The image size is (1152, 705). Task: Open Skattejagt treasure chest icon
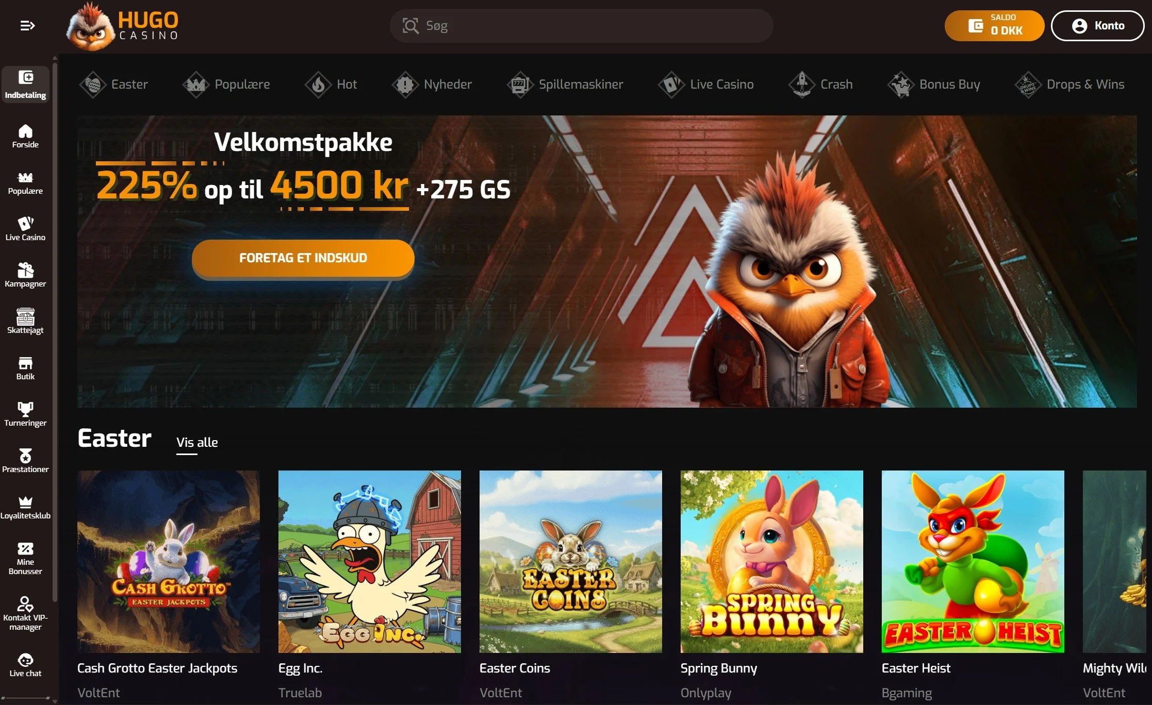(x=25, y=316)
